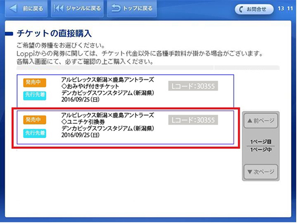This screenshot has height=223, width=297.
Task: Tap トップに戻る to return to top
Action: [132, 8]
